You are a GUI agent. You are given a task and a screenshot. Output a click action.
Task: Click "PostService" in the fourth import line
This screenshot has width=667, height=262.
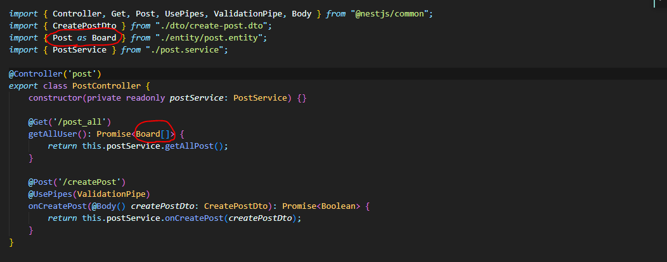pos(79,50)
